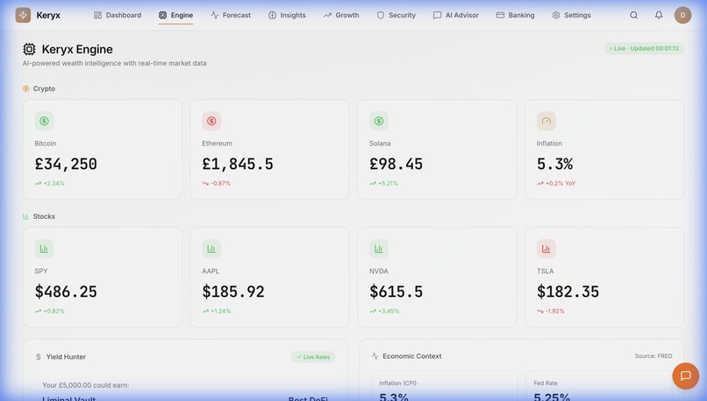Click AAPL's +1.24% change
This screenshot has height=401, width=707.
217,311
